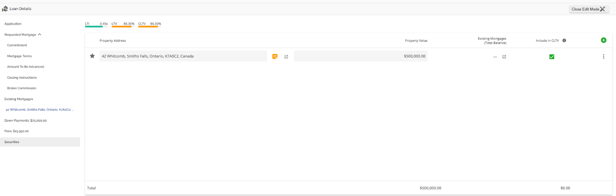Screen dimensions: 616x196
Task: Open the orange notes icon beside address
Action: [275, 56]
